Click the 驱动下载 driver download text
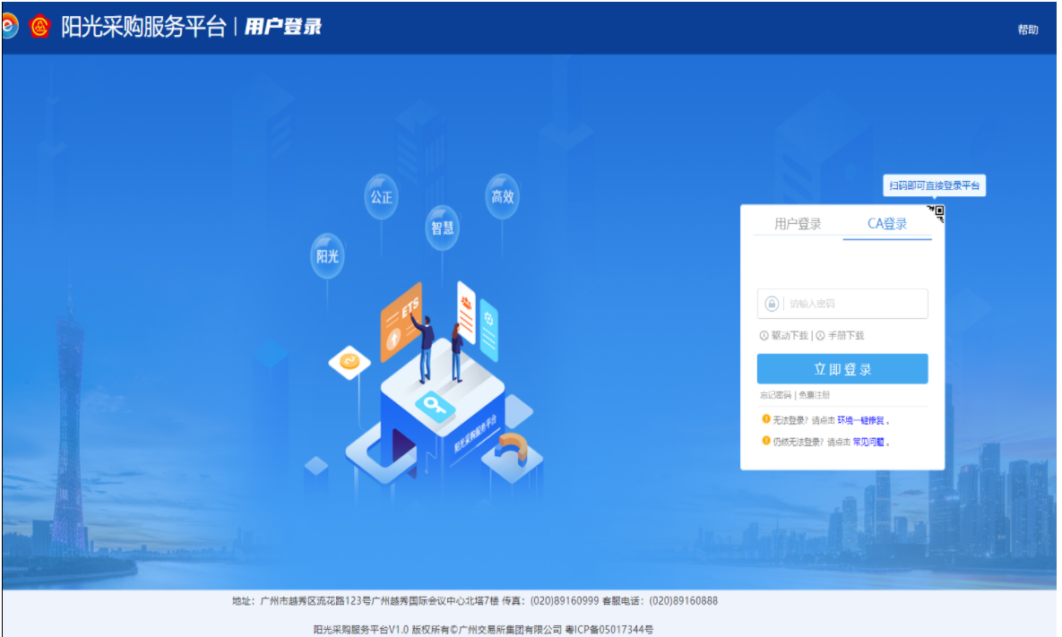 click(x=789, y=335)
